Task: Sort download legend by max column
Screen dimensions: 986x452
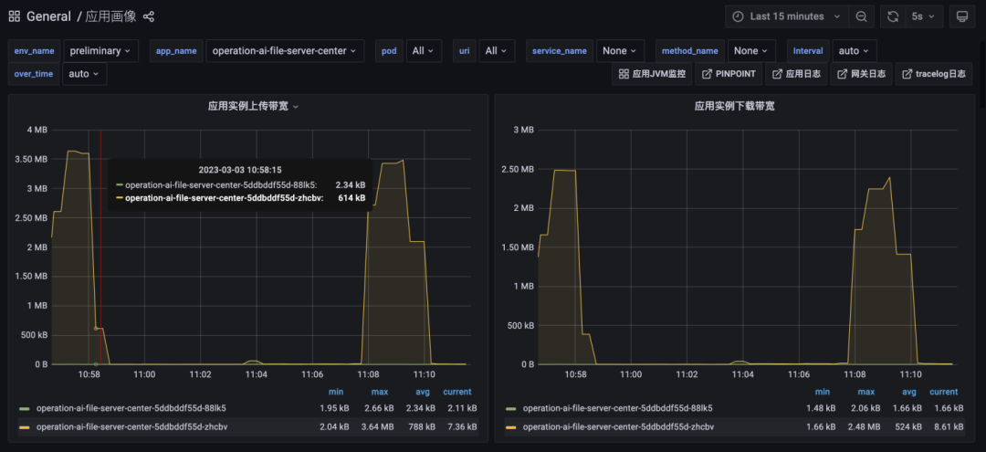Action: pos(865,392)
